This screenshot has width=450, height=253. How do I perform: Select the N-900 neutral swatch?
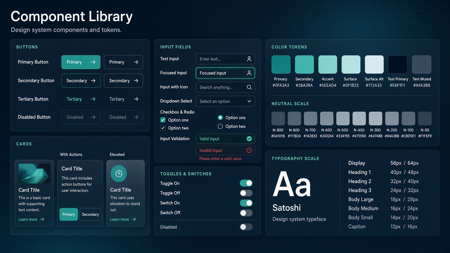point(278,118)
